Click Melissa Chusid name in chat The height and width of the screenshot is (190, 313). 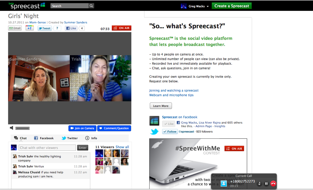(29, 172)
